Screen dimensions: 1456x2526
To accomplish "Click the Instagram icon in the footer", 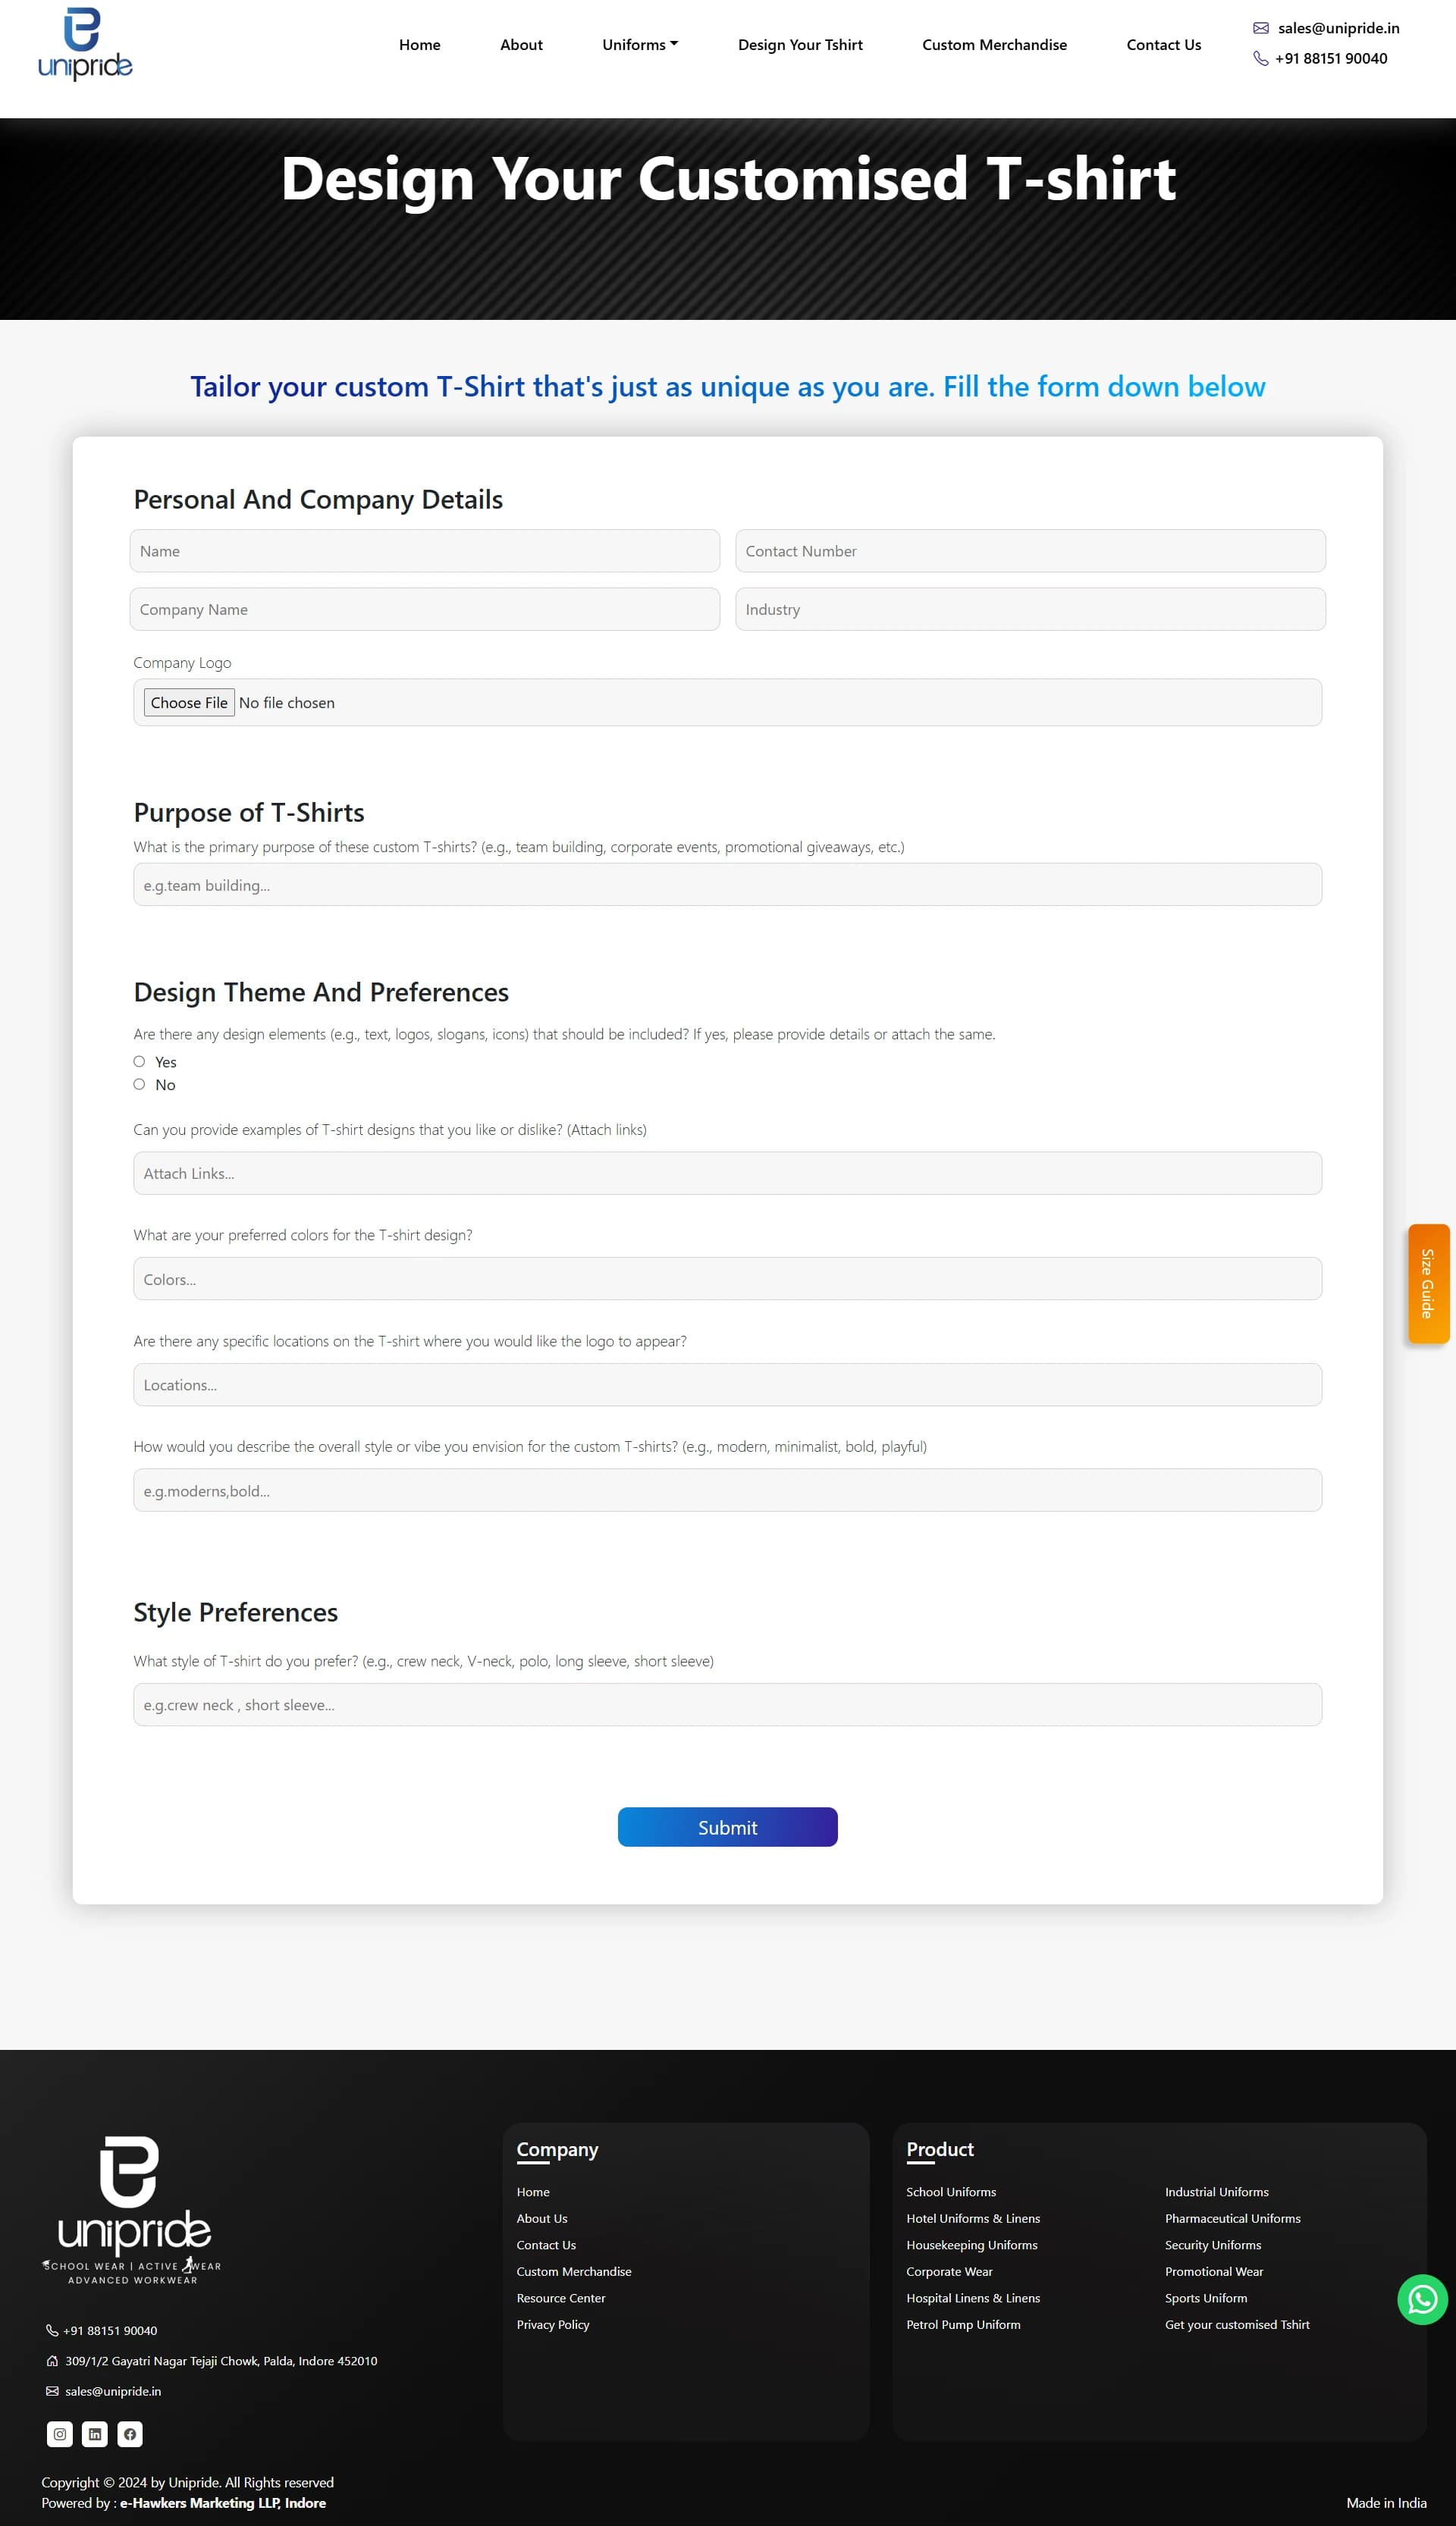I will click(x=60, y=2434).
